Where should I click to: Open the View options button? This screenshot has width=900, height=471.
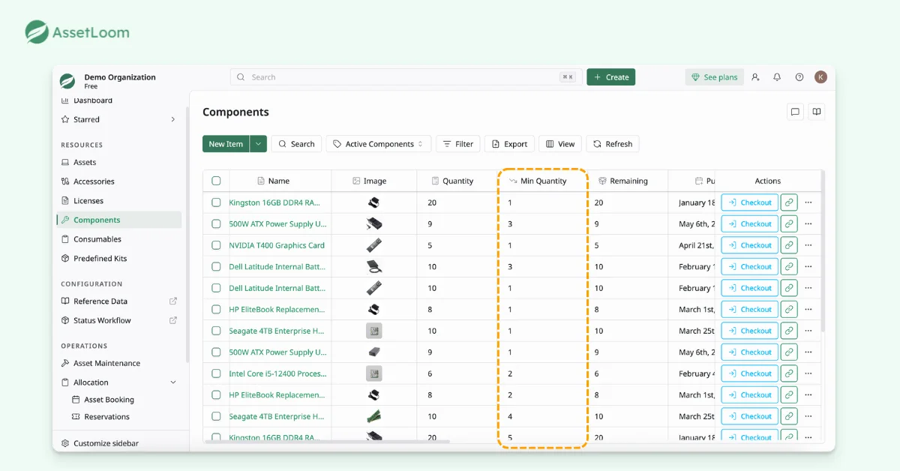pos(560,144)
